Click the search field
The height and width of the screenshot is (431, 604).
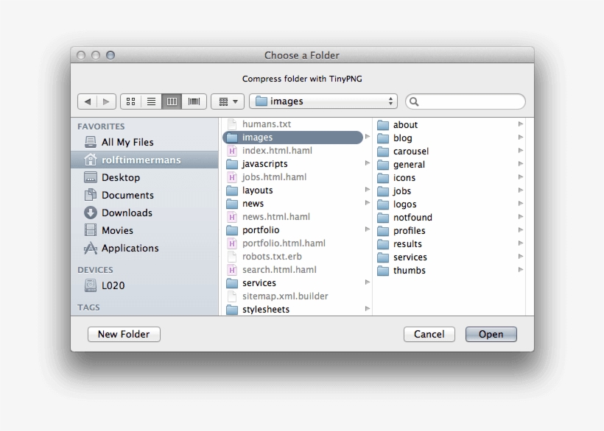[466, 101]
